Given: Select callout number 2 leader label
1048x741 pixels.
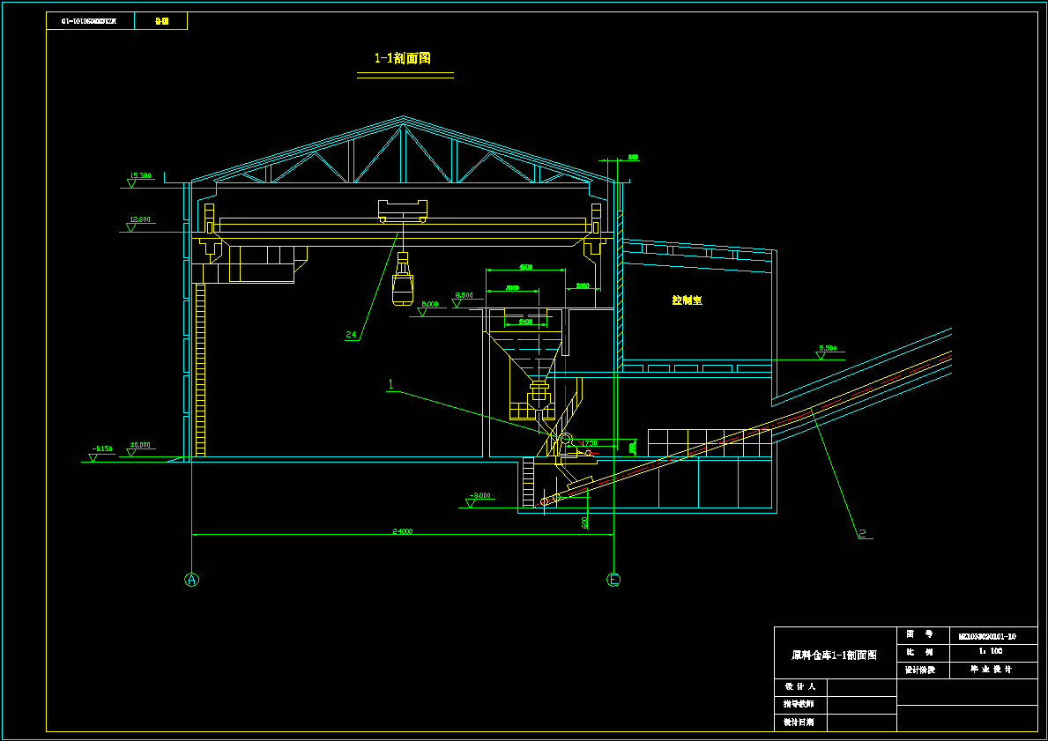Looking at the screenshot, I should coord(862,533).
